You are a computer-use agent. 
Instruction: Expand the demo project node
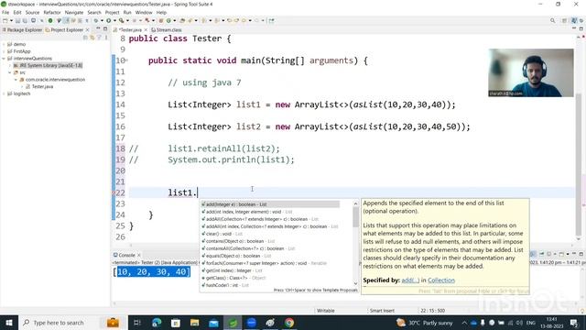point(4,44)
